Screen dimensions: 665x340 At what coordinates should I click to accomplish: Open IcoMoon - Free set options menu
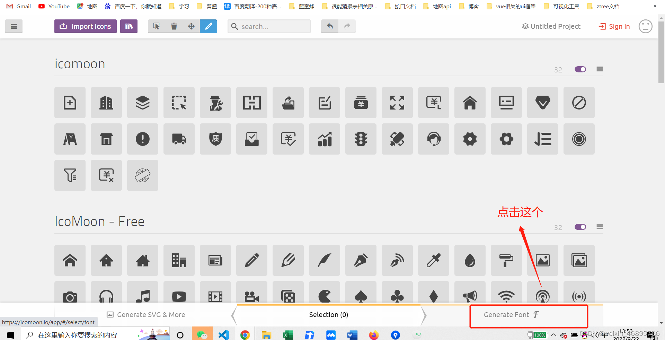tap(600, 227)
